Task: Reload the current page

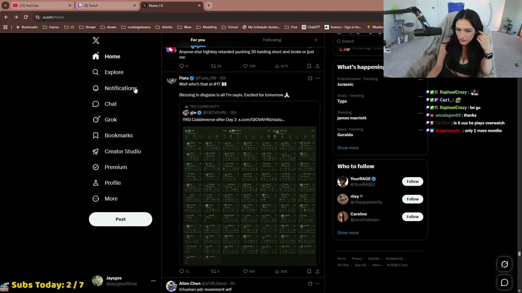Action: coord(26,17)
